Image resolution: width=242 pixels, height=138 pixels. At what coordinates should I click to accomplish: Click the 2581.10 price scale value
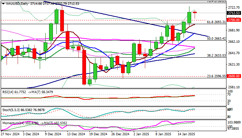coord(234,87)
